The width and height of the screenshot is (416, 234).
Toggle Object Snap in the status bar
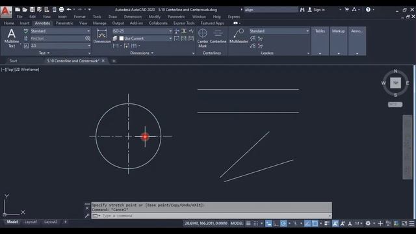[315, 224]
